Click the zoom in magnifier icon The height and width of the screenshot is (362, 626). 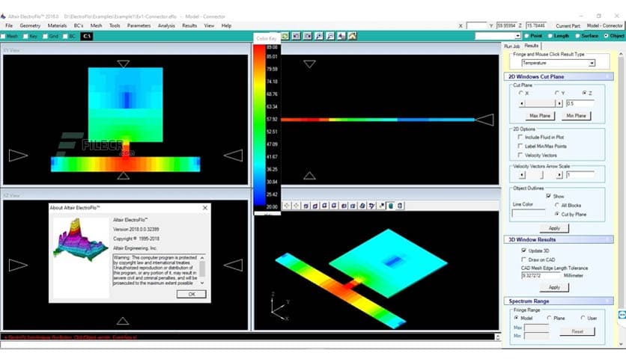[319, 37]
